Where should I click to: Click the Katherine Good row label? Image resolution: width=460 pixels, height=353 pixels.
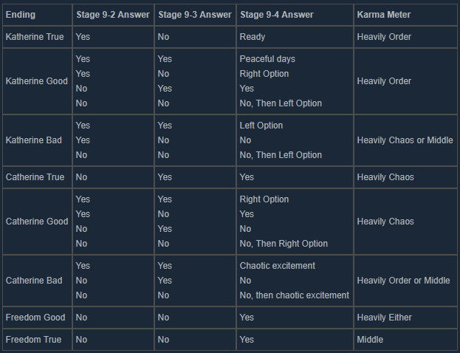pyautogui.click(x=36, y=81)
